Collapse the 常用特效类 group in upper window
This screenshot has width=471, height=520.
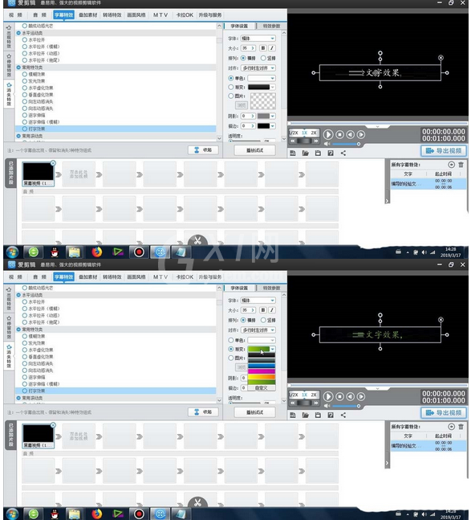(18, 68)
